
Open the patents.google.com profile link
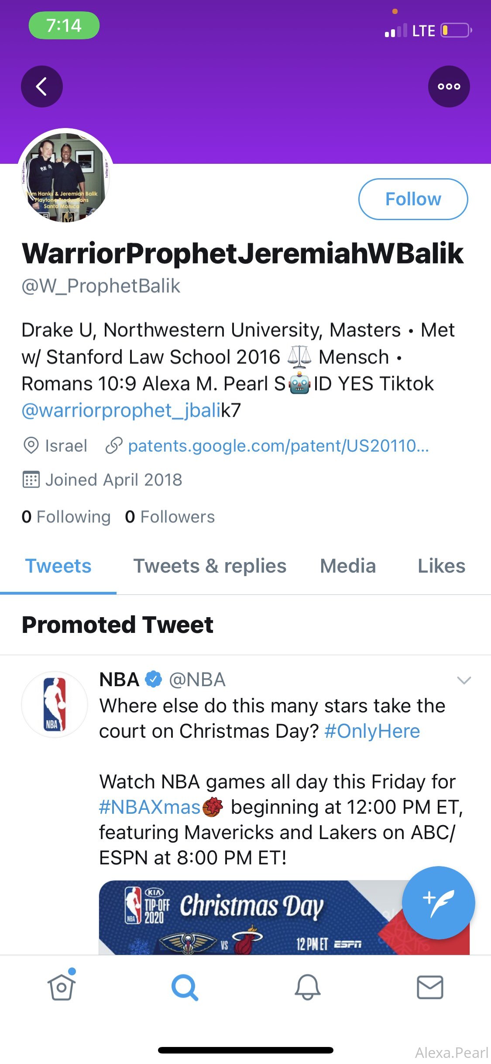[278, 446]
